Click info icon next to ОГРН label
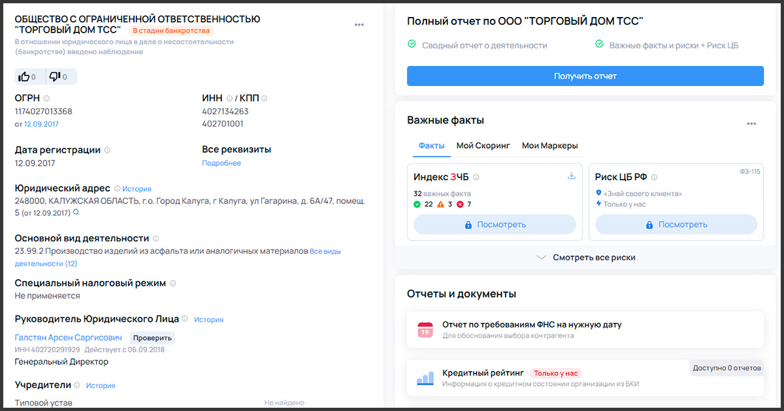 tap(46, 99)
